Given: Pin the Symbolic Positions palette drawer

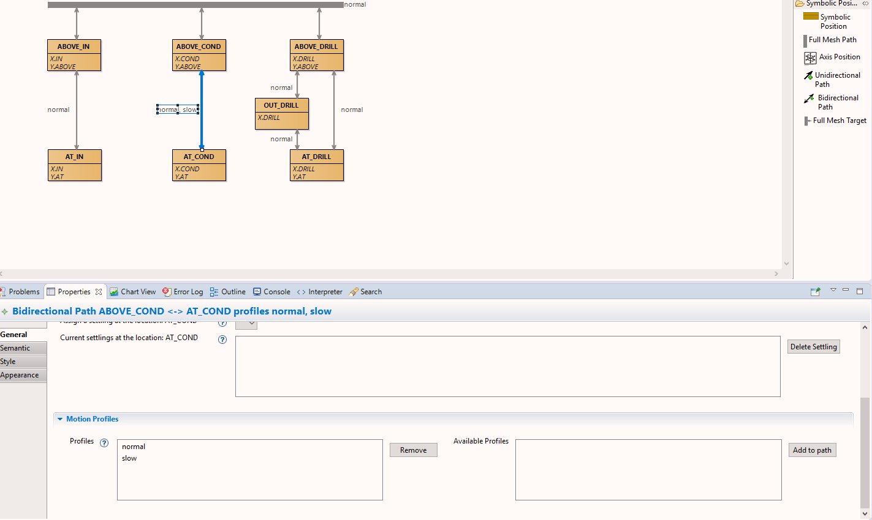Looking at the screenshot, I should (865, 4).
